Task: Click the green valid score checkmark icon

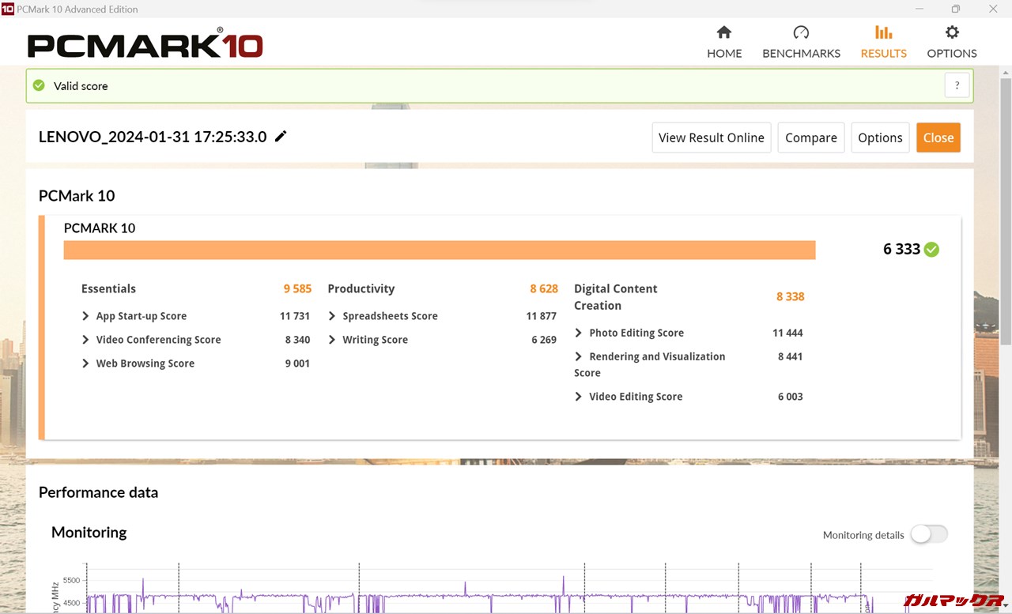Action: [x=39, y=86]
